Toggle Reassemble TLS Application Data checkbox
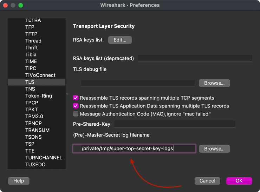The height and width of the screenshot is (192, 260). click(x=76, y=106)
